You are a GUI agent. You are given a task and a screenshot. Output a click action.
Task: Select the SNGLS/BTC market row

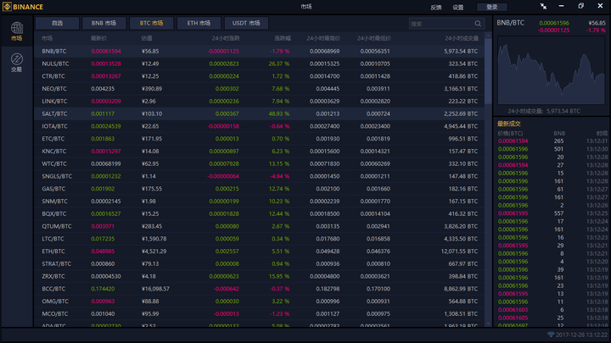260,176
